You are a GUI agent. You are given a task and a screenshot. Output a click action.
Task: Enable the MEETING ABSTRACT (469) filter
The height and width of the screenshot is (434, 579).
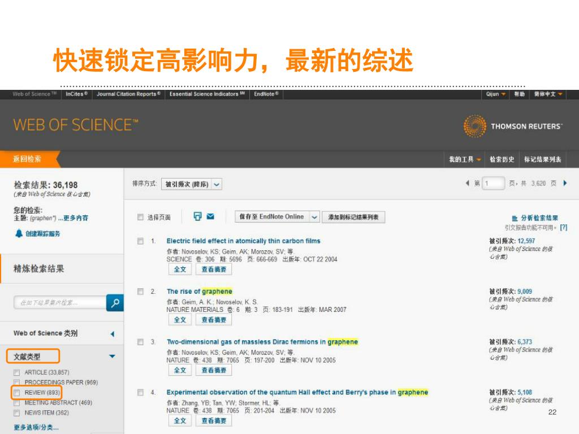pyautogui.click(x=16, y=402)
